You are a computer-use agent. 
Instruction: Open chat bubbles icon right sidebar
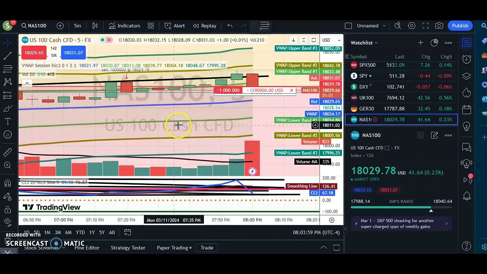[466, 147]
